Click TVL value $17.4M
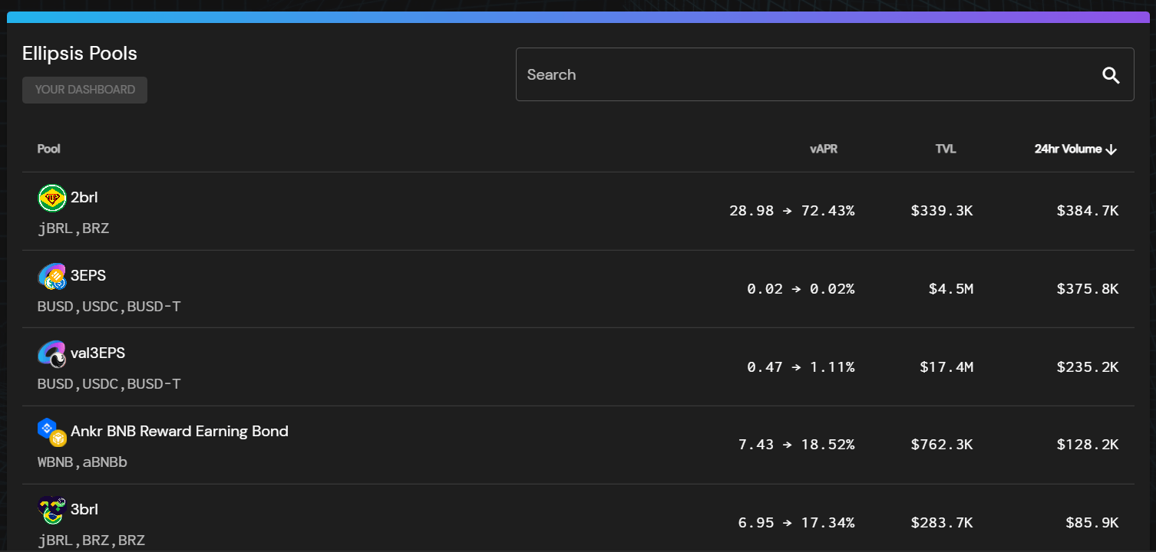The width and height of the screenshot is (1156, 552). 946,367
